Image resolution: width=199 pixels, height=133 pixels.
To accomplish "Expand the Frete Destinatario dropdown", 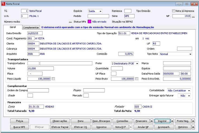I will [137, 63].
